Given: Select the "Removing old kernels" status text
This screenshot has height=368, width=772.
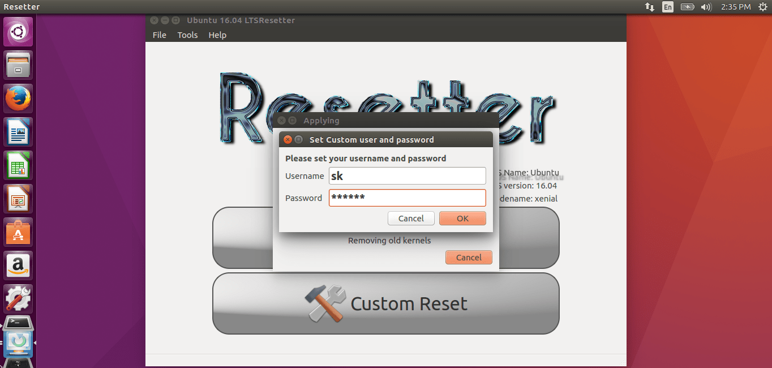Looking at the screenshot, I should pos(389,241).
